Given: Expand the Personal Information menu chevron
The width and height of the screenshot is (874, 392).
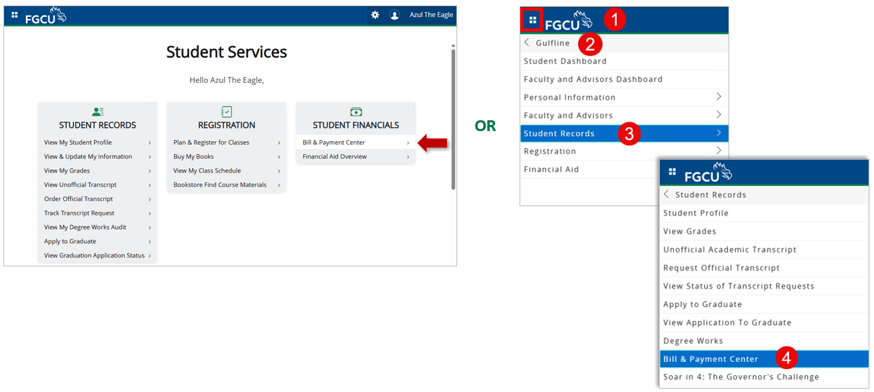Looking at the screenshot, I should pos(719,97).
